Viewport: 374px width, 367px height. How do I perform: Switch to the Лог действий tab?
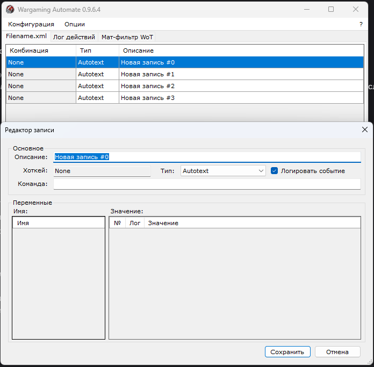coord(74,37)
